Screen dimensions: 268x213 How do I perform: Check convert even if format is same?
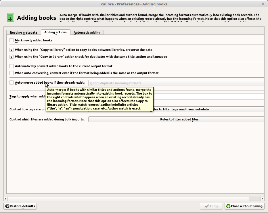[x=12, y=73]
